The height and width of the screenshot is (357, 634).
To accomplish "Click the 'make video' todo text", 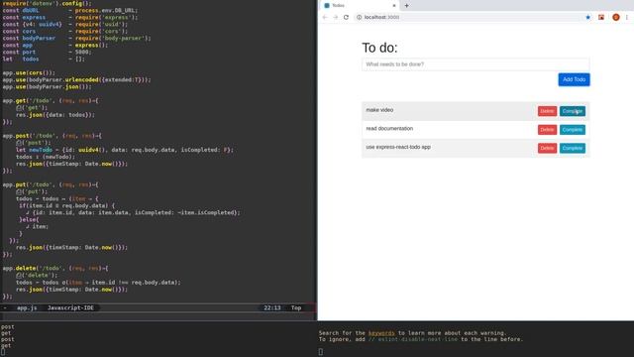I will tap(379, 110).
